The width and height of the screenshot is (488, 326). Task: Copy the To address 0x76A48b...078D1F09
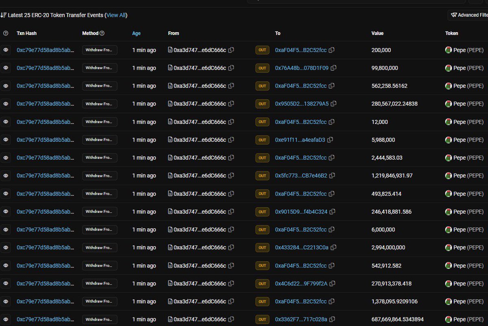(333, 68)
